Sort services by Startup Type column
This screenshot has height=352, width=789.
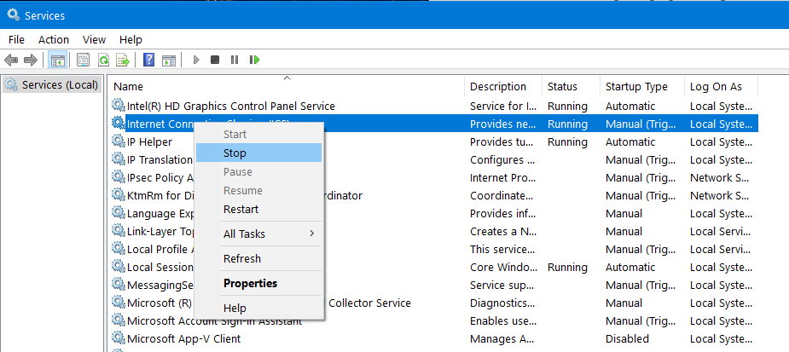636,86
